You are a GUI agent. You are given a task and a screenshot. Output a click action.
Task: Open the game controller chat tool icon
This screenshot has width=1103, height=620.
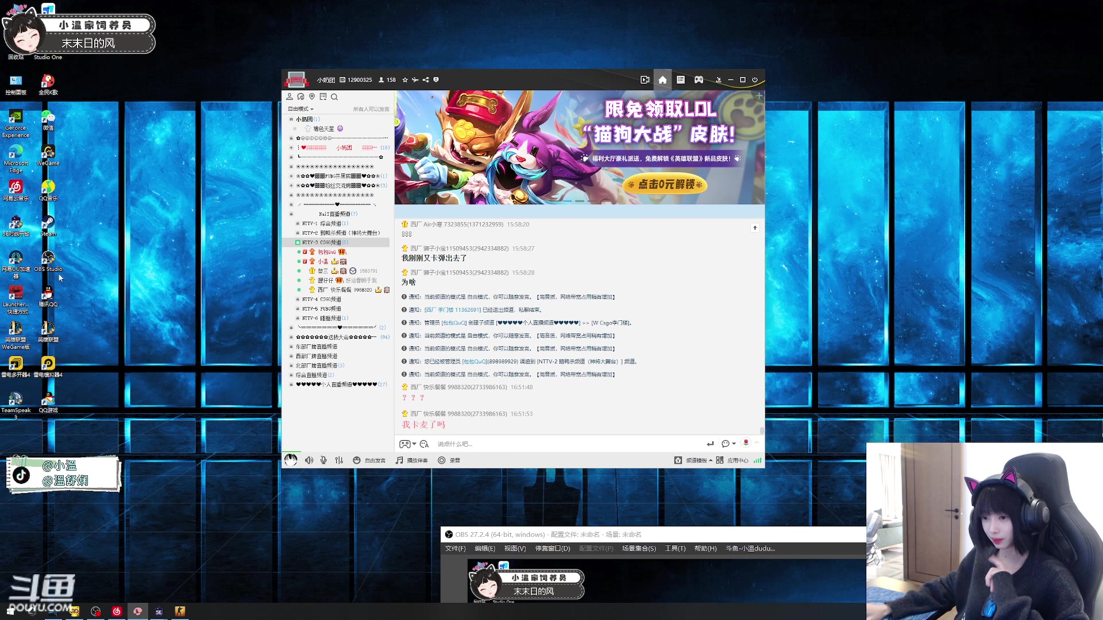coord(405,444)
